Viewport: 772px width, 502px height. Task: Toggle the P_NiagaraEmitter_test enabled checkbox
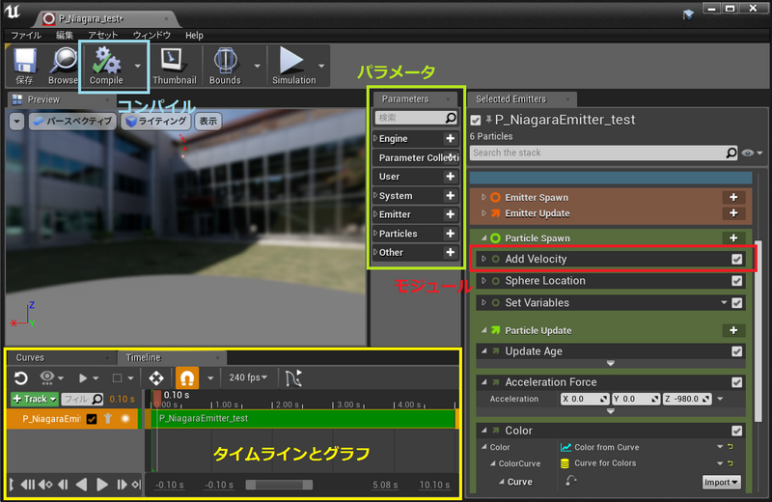[x=476, y=120]
